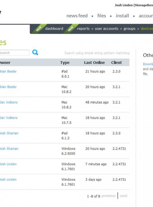Image resolution: width=153 pixels, height=207 pixels.
Task: Click the blue search magnifier icon
Action: (x=35, y=53)
